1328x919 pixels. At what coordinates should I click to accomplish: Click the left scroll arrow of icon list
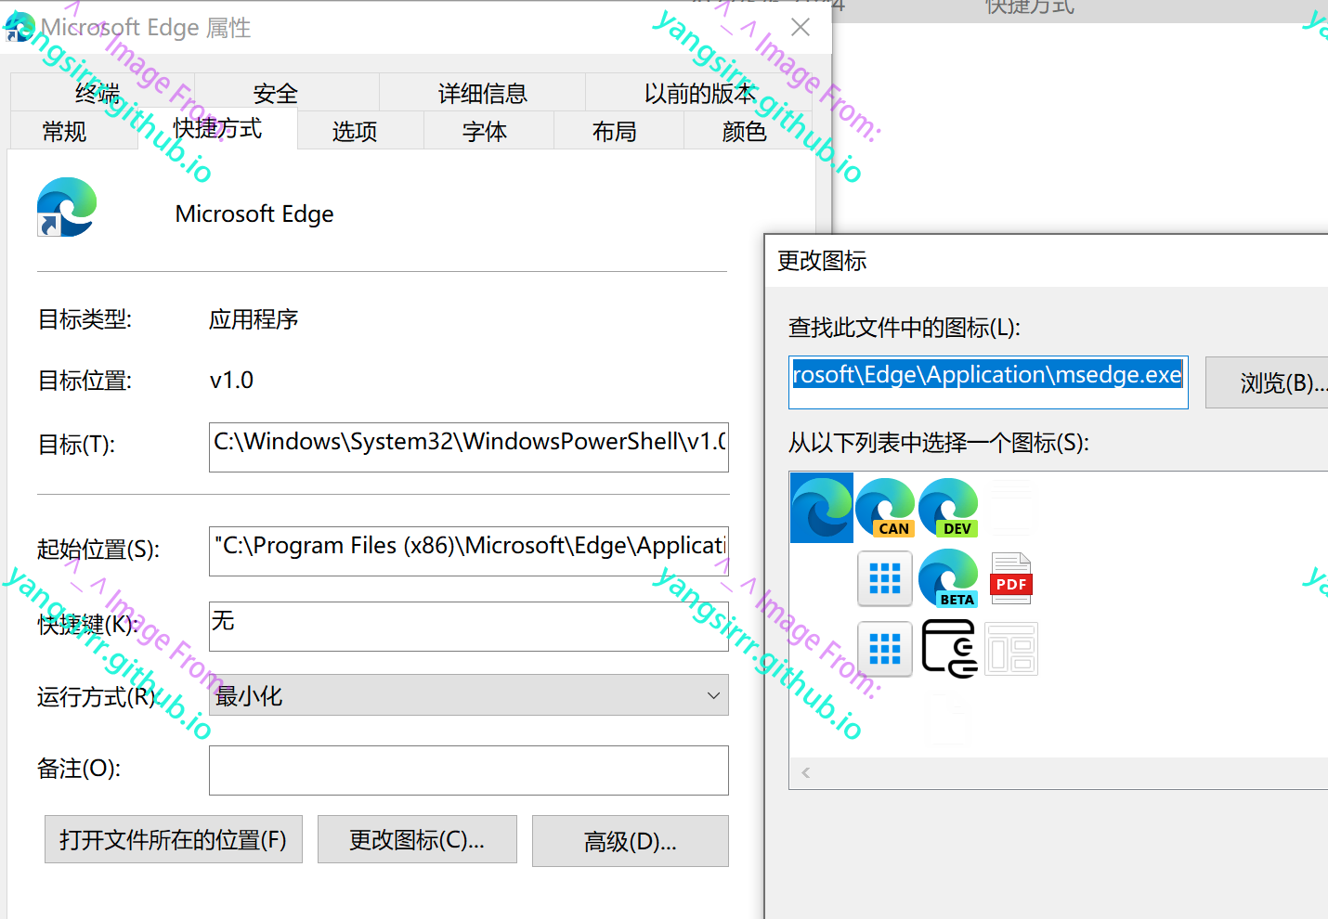(806, 772)
